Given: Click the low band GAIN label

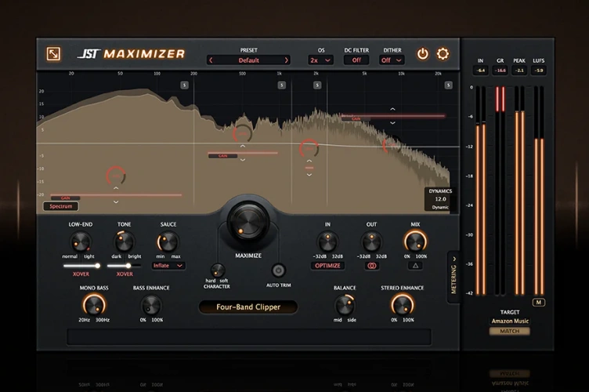Looking at the screenshot, I should click(65, 198).
